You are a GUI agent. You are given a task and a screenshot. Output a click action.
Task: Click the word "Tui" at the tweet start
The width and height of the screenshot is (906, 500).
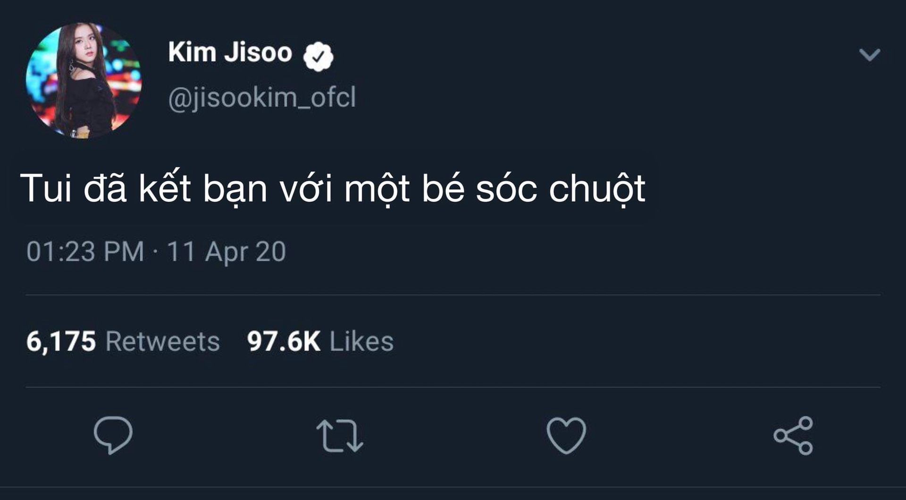46,189
